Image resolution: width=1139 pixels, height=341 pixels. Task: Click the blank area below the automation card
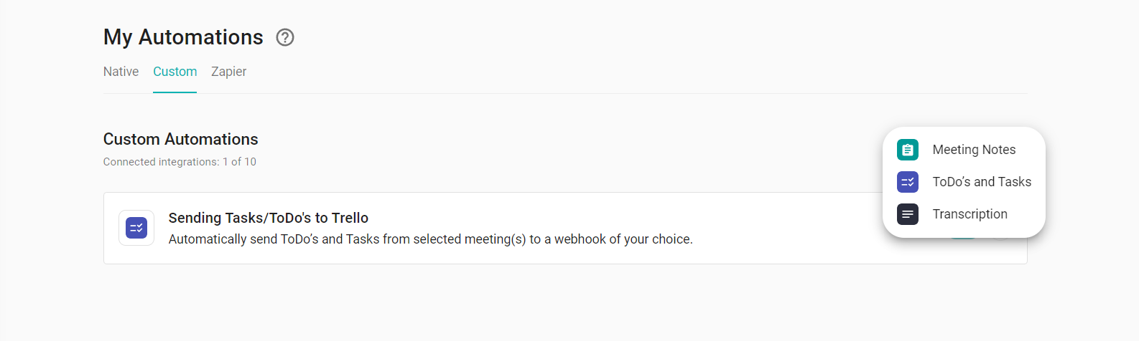565,301
